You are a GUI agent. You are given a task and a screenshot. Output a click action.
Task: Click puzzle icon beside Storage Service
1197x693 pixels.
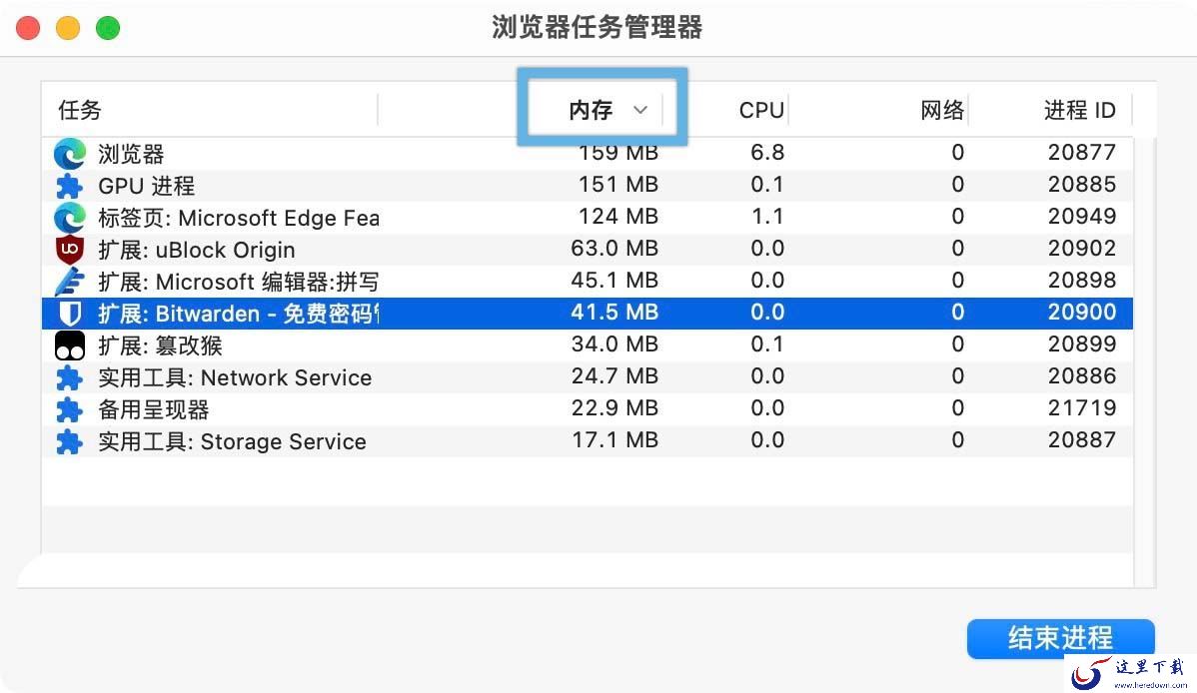[x=70, y=442]
